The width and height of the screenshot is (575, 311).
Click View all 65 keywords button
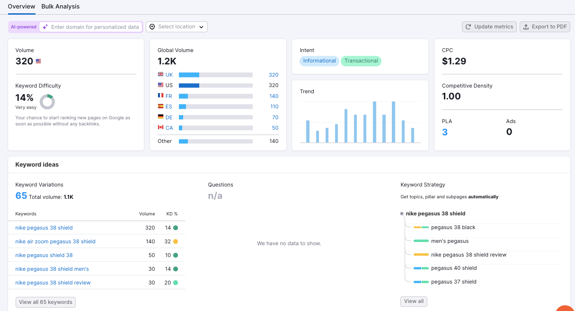45,302
